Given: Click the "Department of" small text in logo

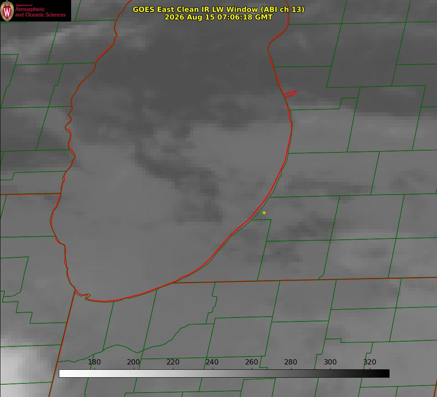Looking at the screenshot, I should point(24,5).
